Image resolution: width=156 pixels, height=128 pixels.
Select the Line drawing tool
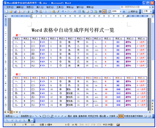(x=36, y=116)
